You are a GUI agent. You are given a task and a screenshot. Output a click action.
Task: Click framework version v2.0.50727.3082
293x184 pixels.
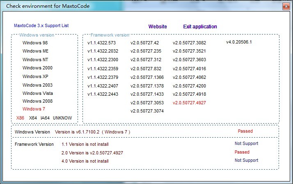pos(189,43)
